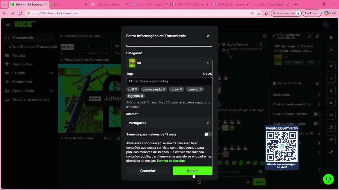Remove the chill tag
Screen dimensions: 339x190
pos(136,89)
